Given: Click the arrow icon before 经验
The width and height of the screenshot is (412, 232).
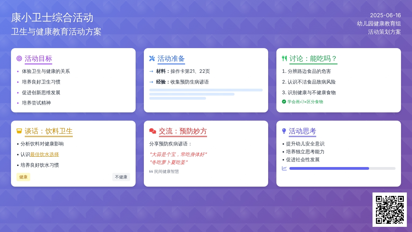Looking at the screenshot, I should (151, 82).
